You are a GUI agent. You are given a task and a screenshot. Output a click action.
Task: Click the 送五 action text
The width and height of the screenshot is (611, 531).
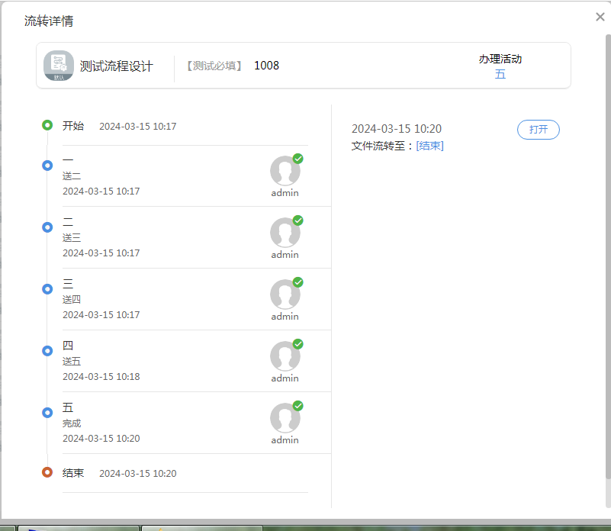[x=72, y=362]
